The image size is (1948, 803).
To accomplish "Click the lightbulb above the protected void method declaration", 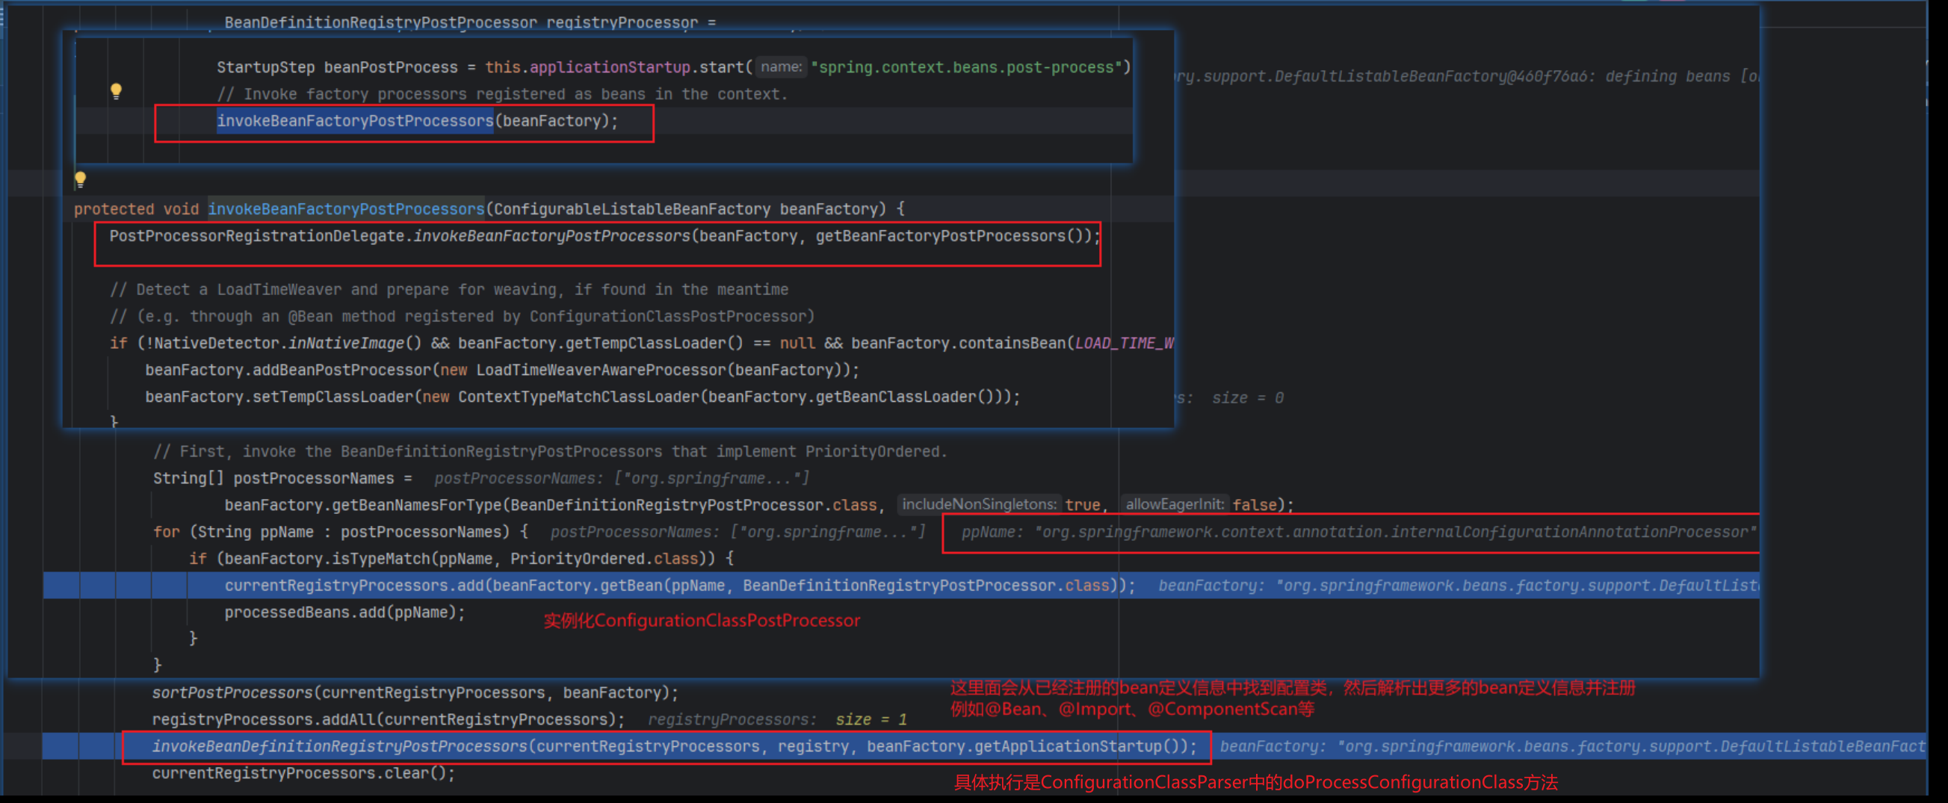I will click(x=80, y=180).
